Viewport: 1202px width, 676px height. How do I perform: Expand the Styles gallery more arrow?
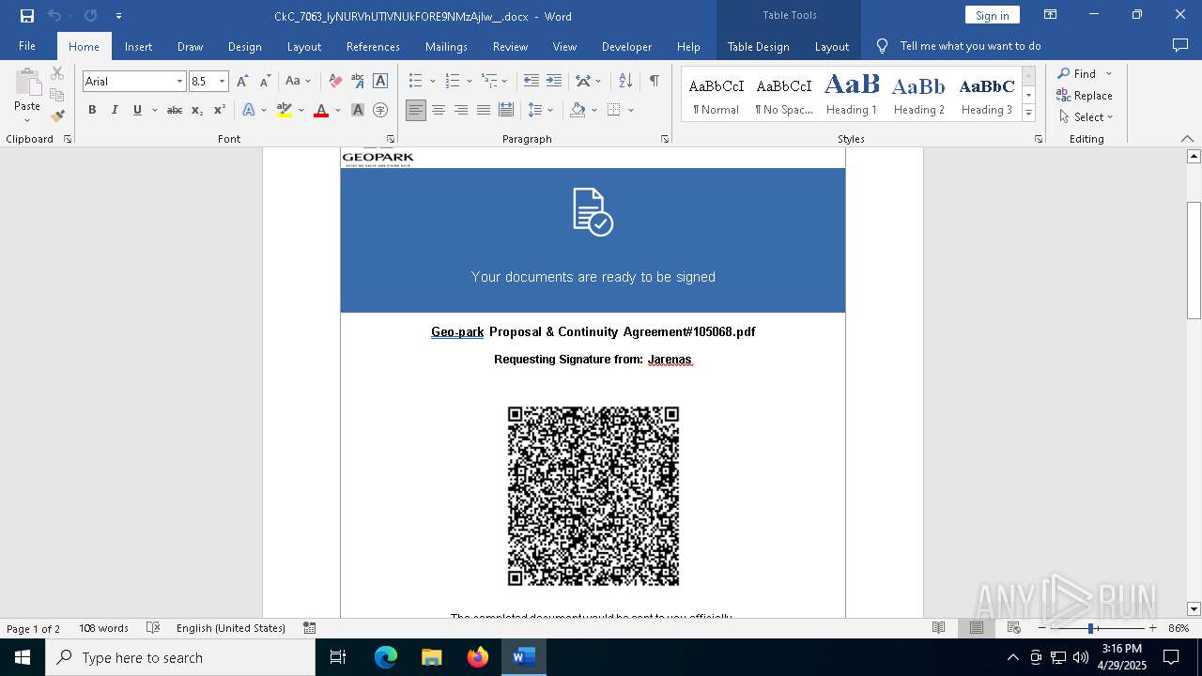tap(1028, 113)
